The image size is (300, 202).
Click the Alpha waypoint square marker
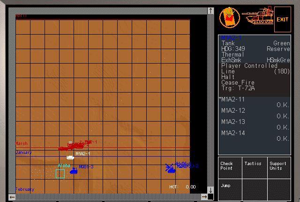(x=60, y=174)
